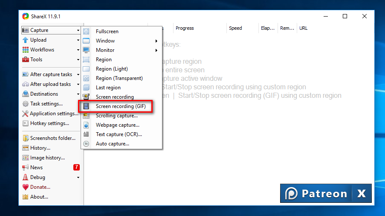Open Donate... label
This screenshot has width=385, height=216.
click(40, 187)
